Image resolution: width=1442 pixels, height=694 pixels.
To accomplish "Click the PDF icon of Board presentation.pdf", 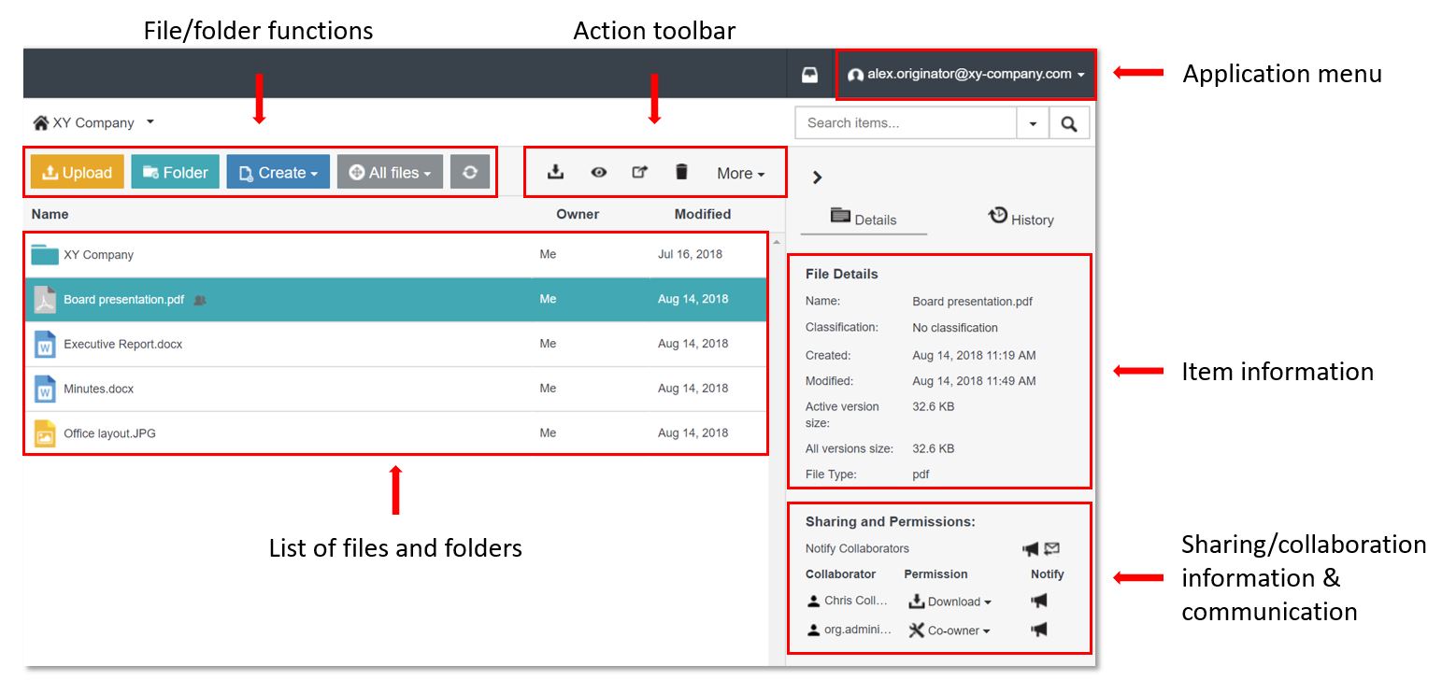I will tap(45, 299).
